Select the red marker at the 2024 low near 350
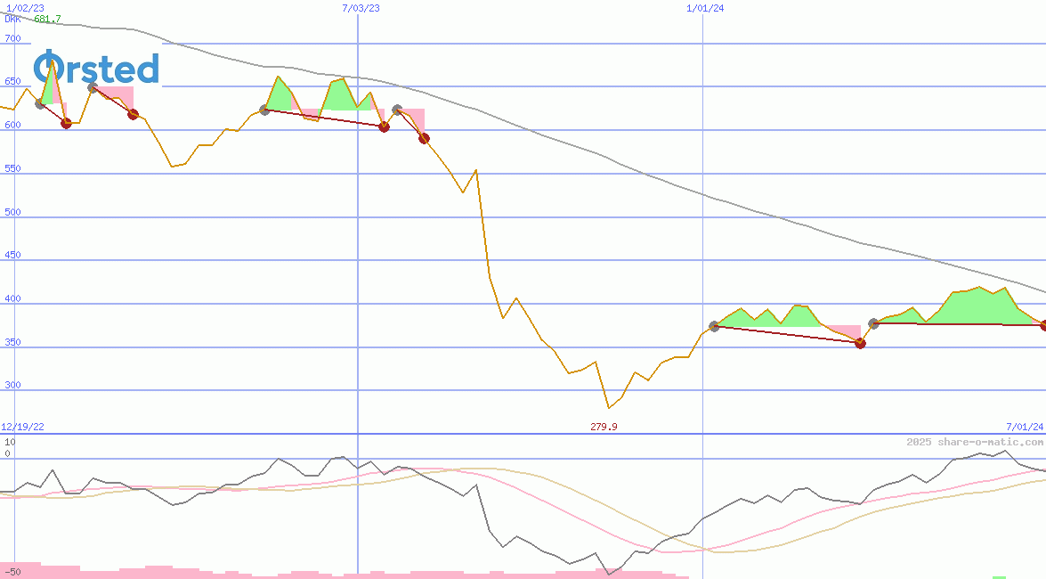Screen dimensions: 1046x579 coord(860,343)
